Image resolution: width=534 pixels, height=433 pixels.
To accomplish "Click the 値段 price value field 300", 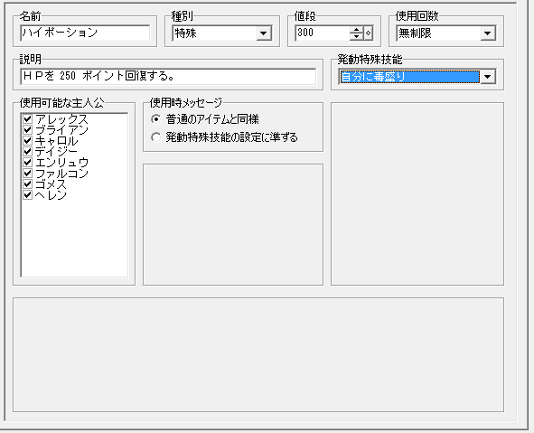I will coord(323,33).
